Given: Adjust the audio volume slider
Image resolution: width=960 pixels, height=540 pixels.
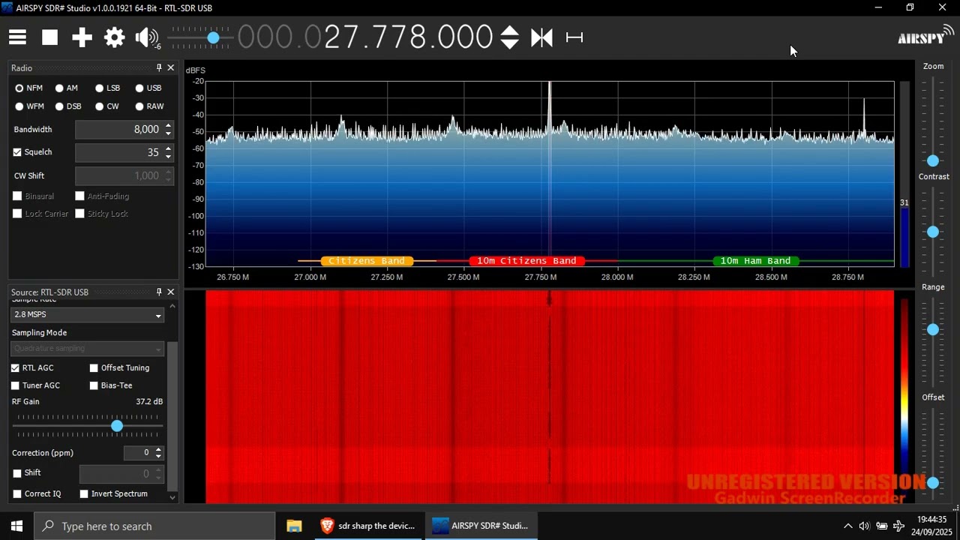Looking at the screenshot, I should pos(201,37).
